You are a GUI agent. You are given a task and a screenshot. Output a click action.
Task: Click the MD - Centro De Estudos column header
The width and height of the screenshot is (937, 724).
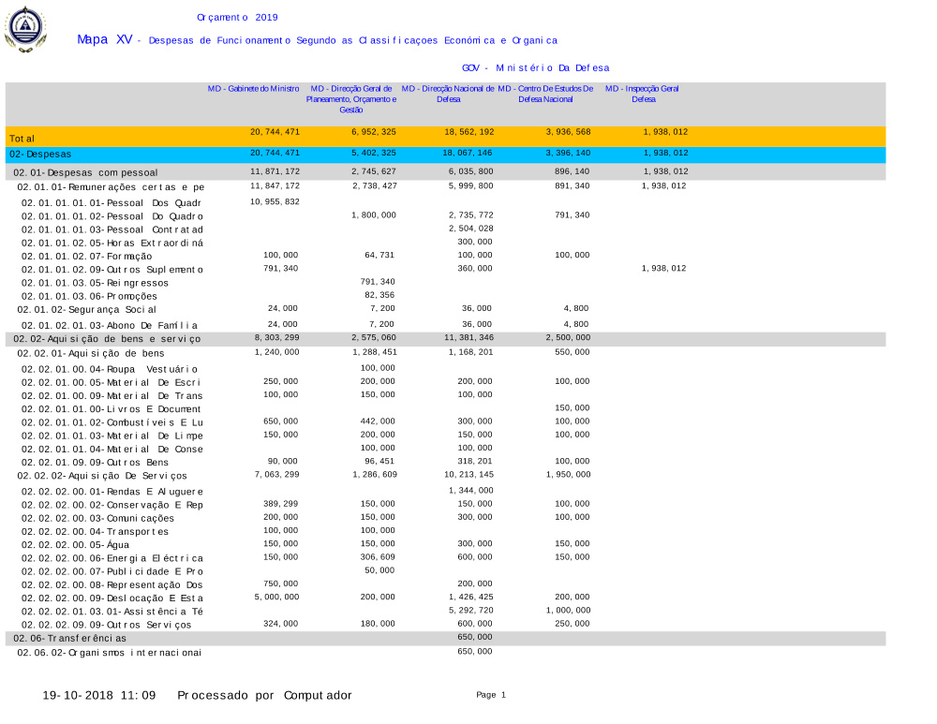545,93
